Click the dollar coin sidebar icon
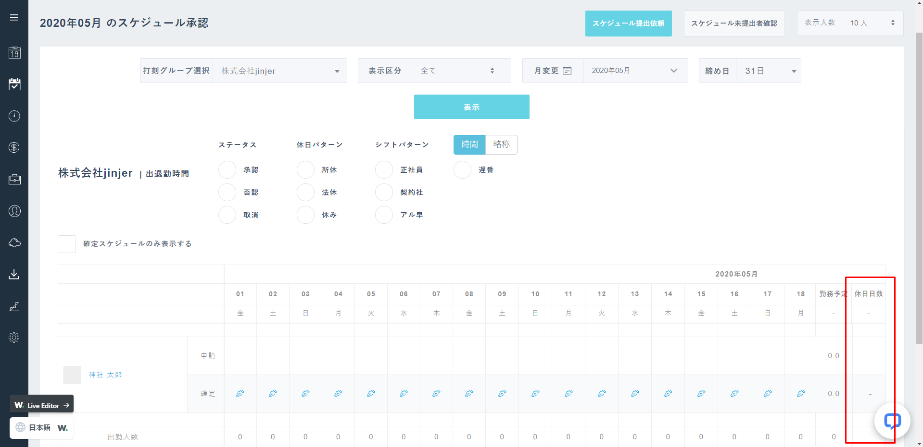 tap(14, 147)
